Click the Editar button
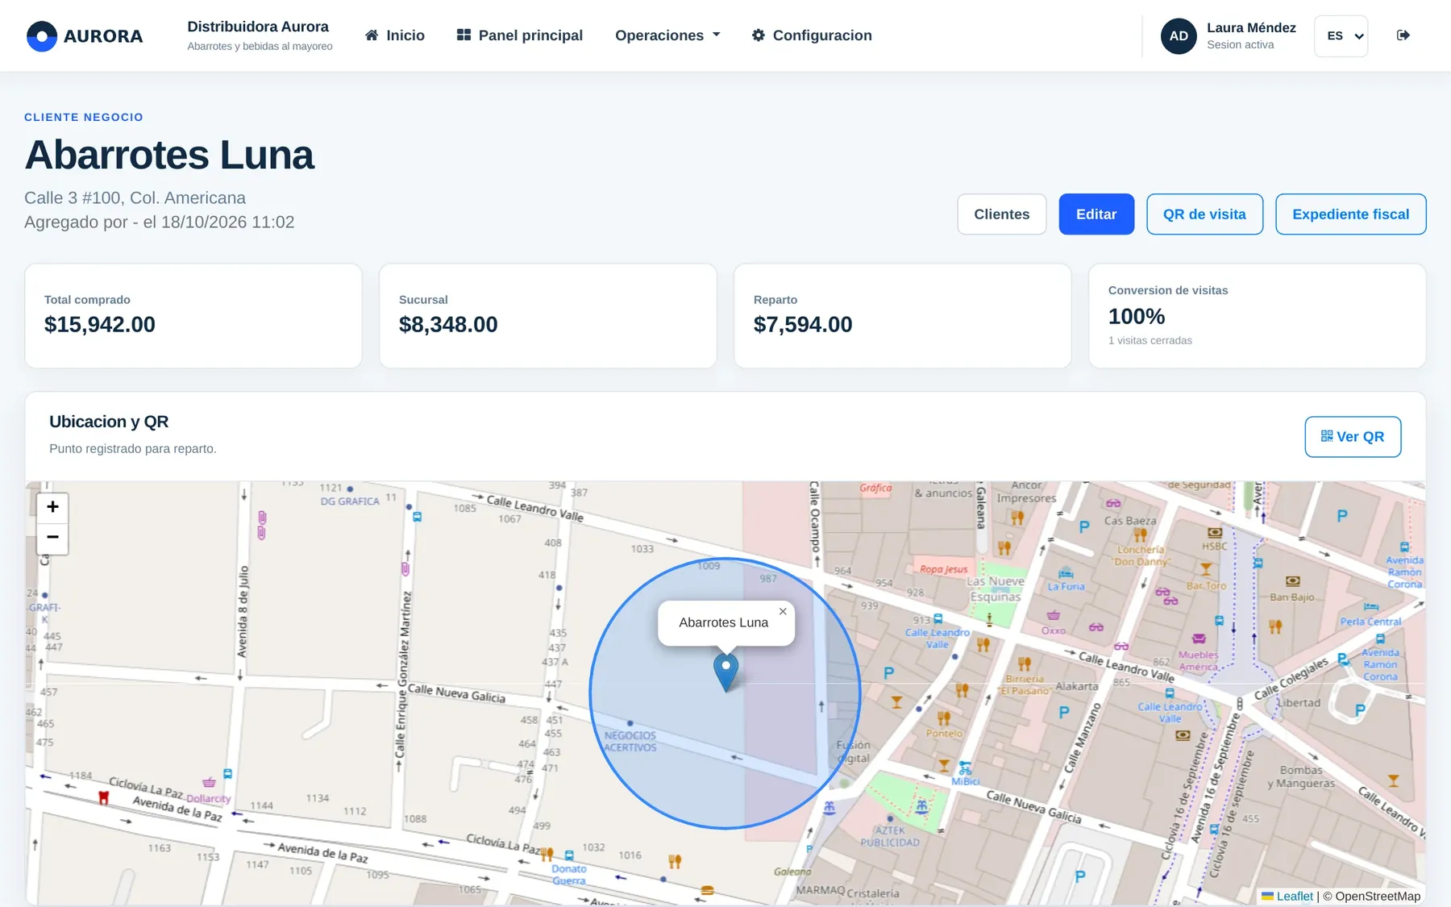 click(1096, 214)
